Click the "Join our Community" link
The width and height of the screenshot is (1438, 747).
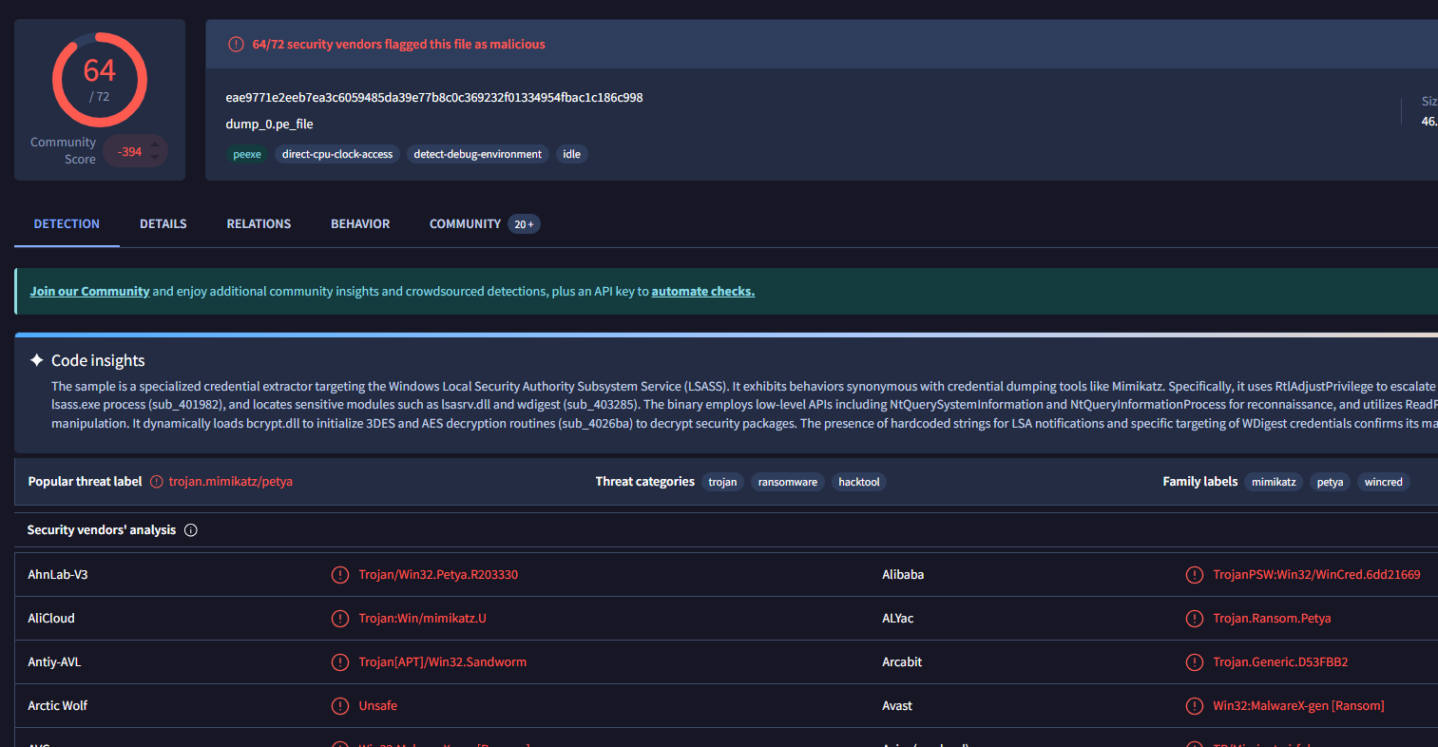point(89,292)
